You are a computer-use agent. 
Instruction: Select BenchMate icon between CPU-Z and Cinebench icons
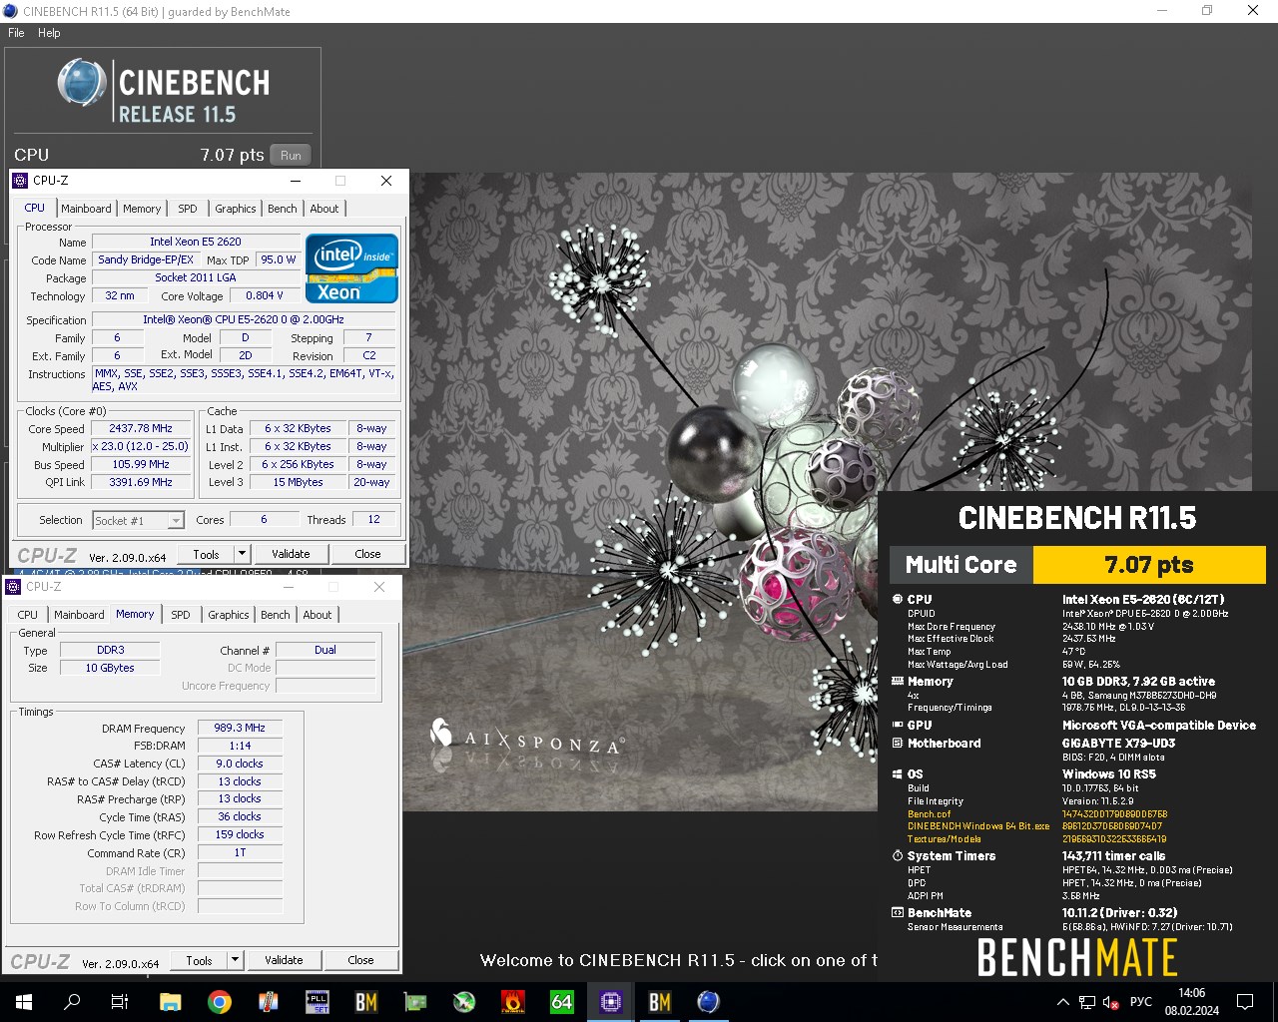(660, 1001)
